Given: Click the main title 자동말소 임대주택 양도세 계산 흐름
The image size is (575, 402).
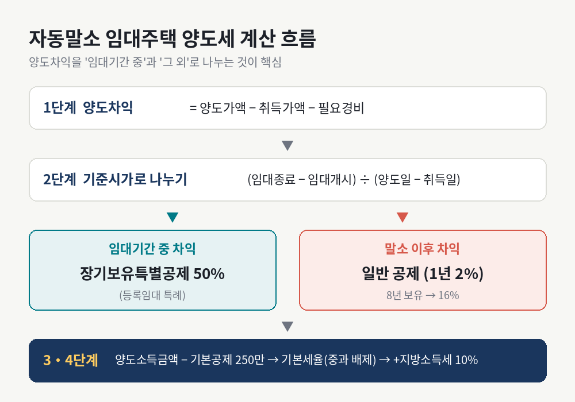Looking at the screenshot, I should coord(172,38).
